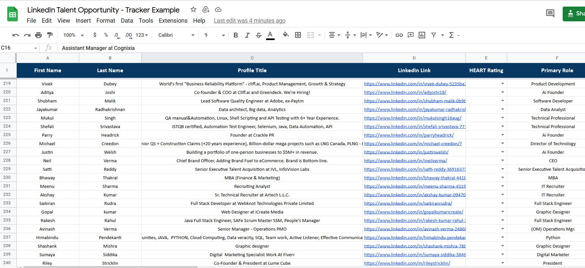Open text rotation dropdown
The image size is (585, 268).
(x=382, y=35)
